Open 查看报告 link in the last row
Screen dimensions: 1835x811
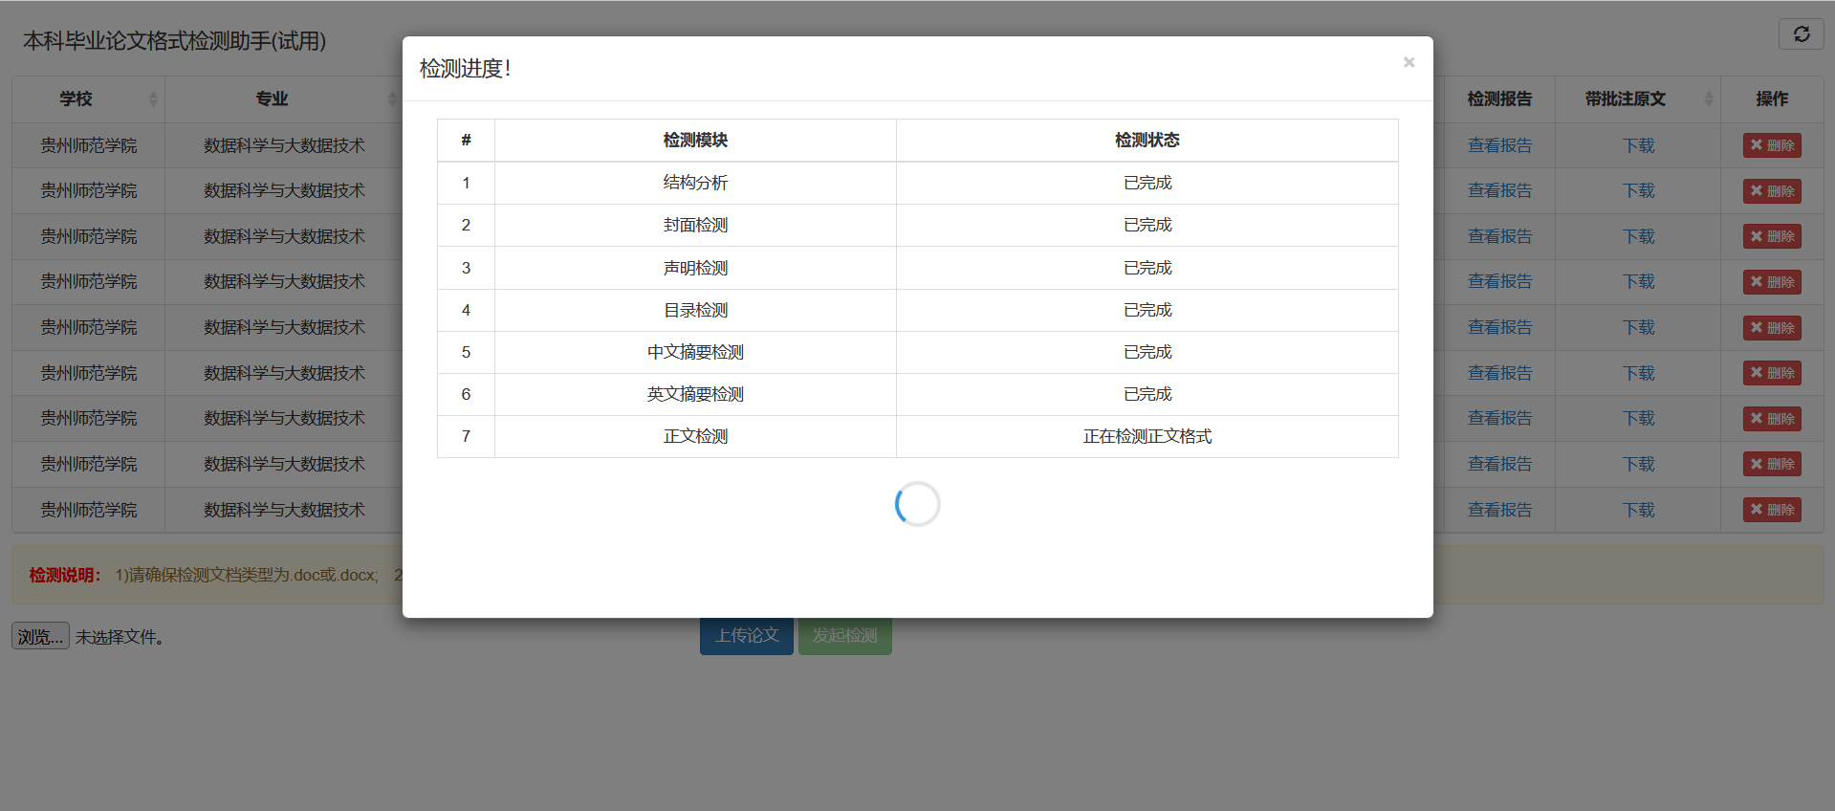1499,510
